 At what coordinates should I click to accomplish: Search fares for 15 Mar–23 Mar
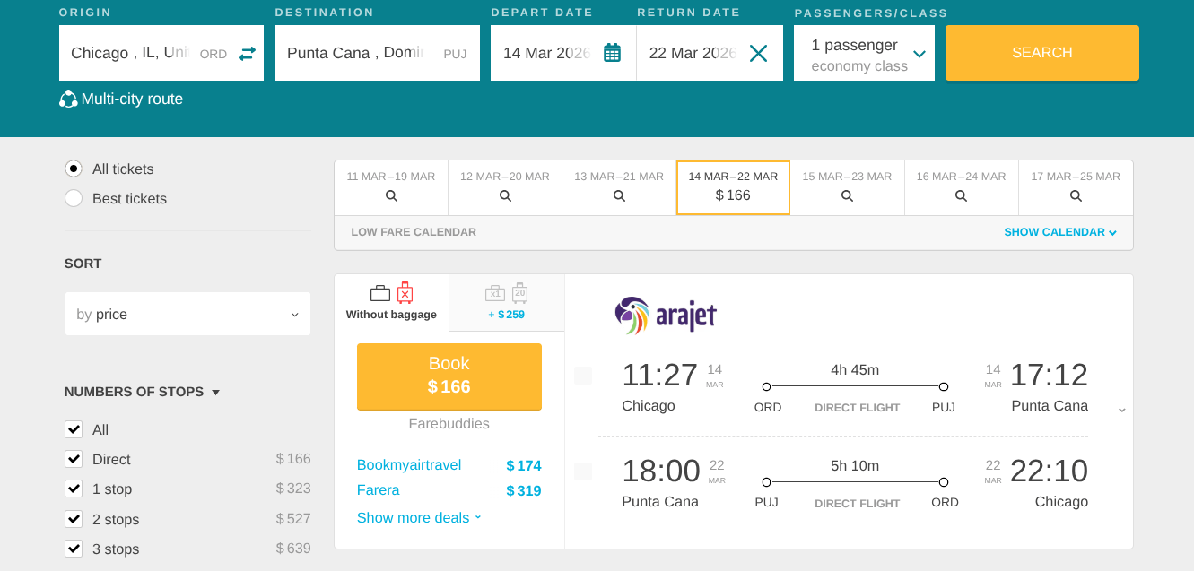847,187
